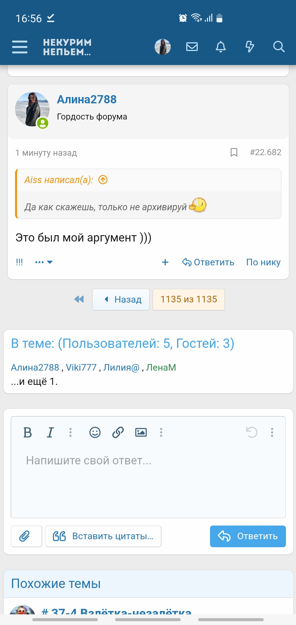This screenshot has height=625, width=296.
Task: Click the lightning bolt icon in top bar
Action: click(x=250, y=47)
